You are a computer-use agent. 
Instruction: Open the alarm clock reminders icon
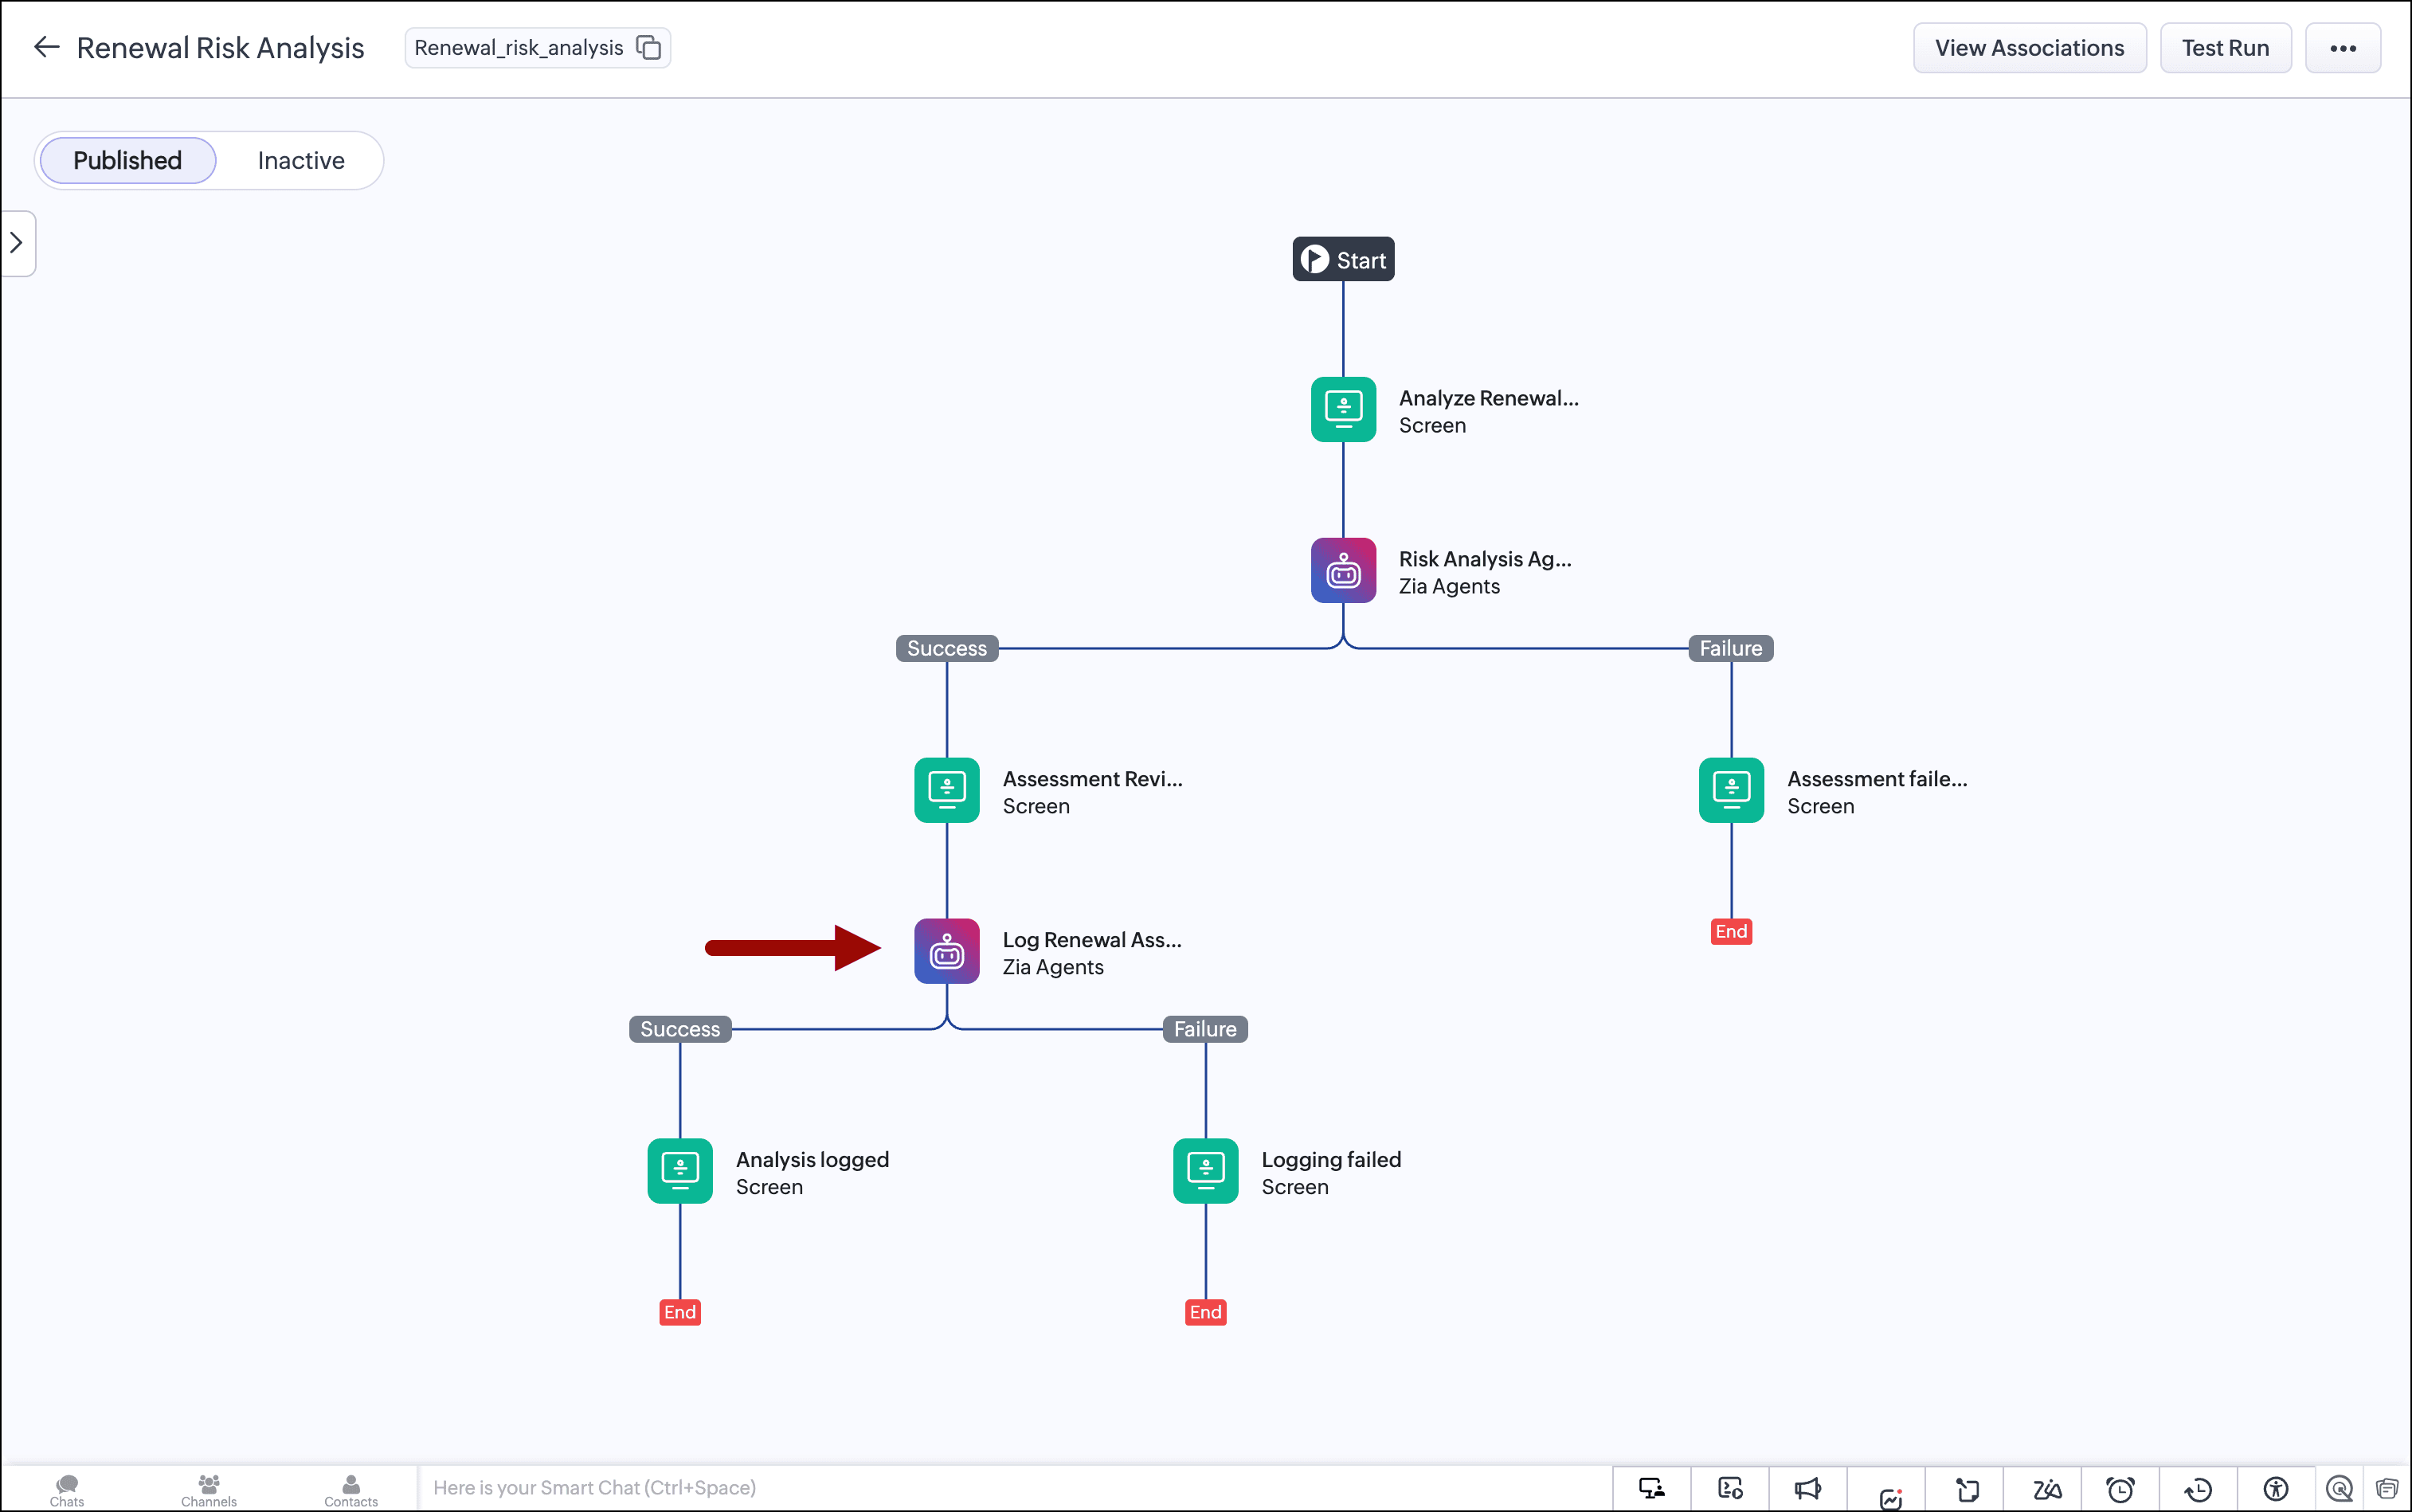pyautogui.click(x=2120, y=1490)
